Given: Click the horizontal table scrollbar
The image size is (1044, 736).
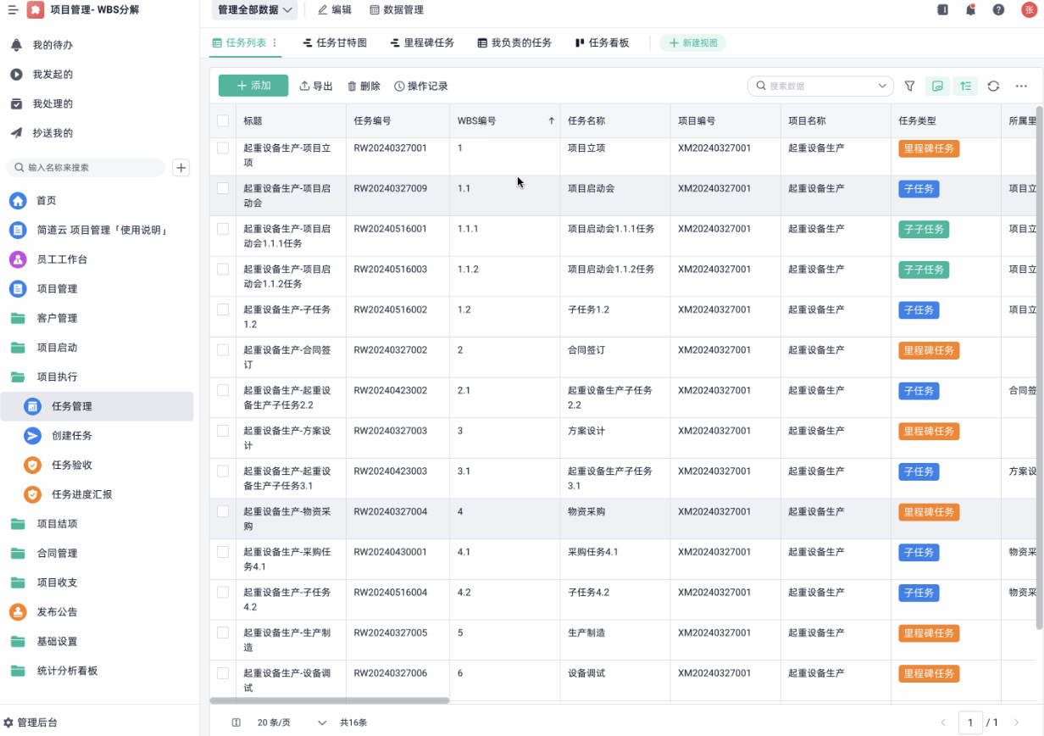Looking at the screenshot, I should [x=330, y=700].
